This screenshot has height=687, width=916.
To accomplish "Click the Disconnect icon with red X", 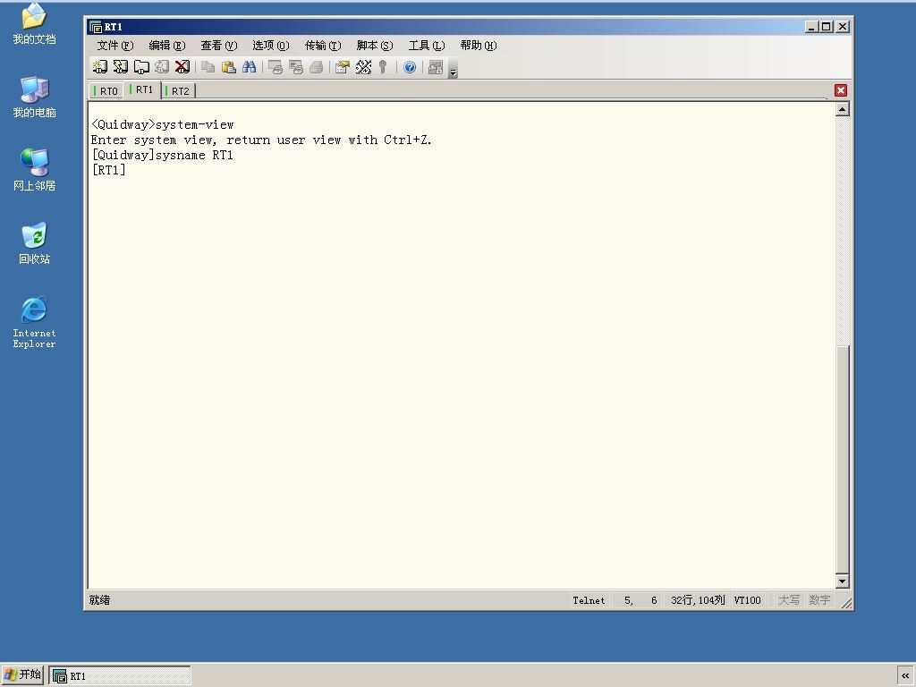I will click(182, 67).
